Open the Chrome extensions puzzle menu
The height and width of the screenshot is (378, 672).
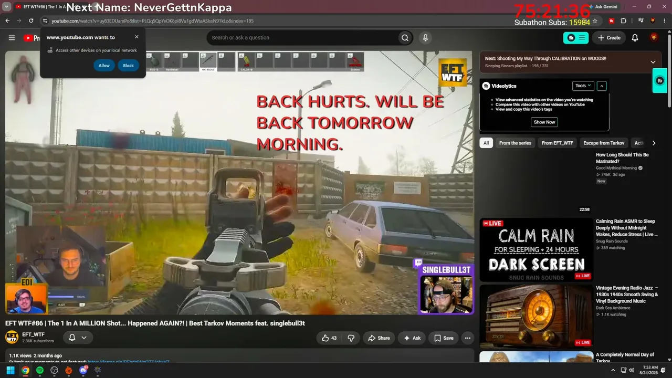pos(624,21)
